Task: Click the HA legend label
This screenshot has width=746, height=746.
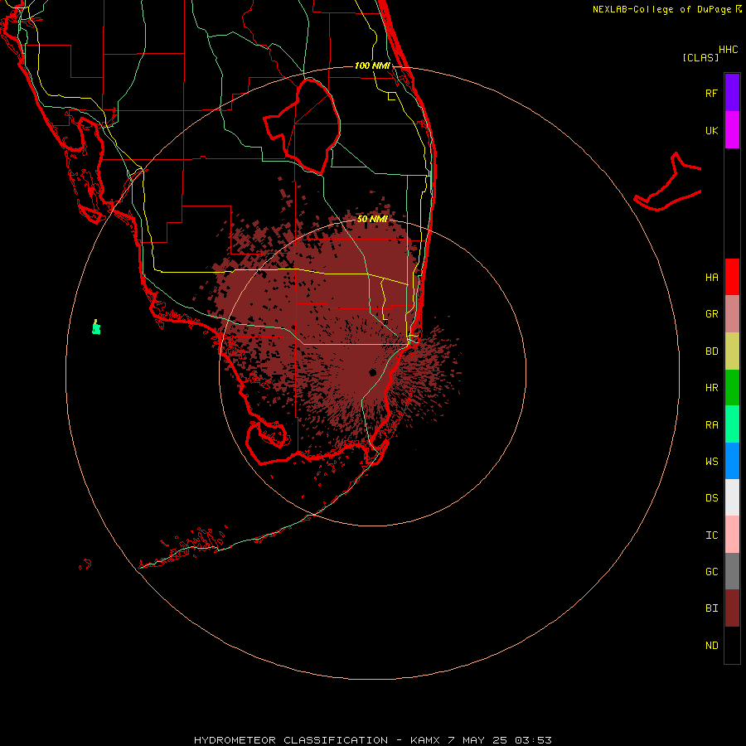Action: point(711,277)
